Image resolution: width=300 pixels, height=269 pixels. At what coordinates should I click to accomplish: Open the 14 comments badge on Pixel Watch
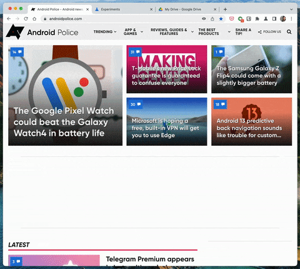pos(17,52)
